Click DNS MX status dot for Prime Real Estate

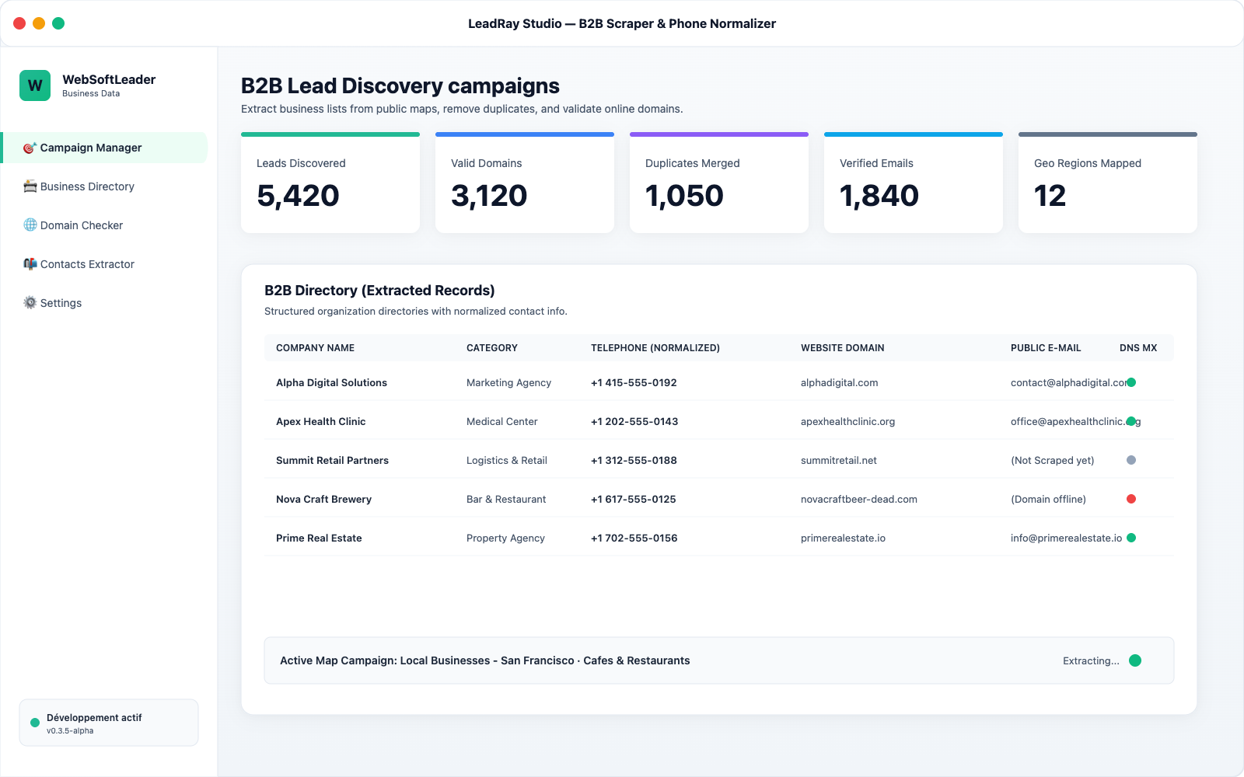[1131, 538]
